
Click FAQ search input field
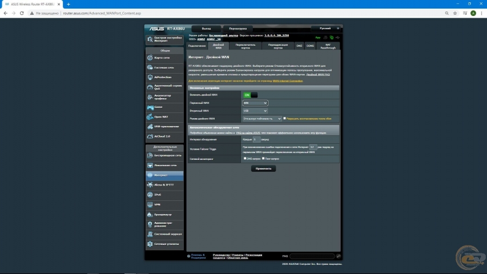(x=312, y=256)
